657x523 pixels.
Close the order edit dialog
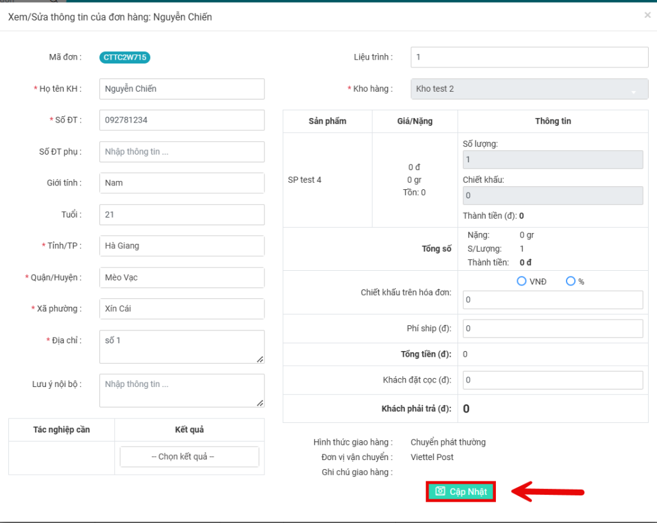647,15
